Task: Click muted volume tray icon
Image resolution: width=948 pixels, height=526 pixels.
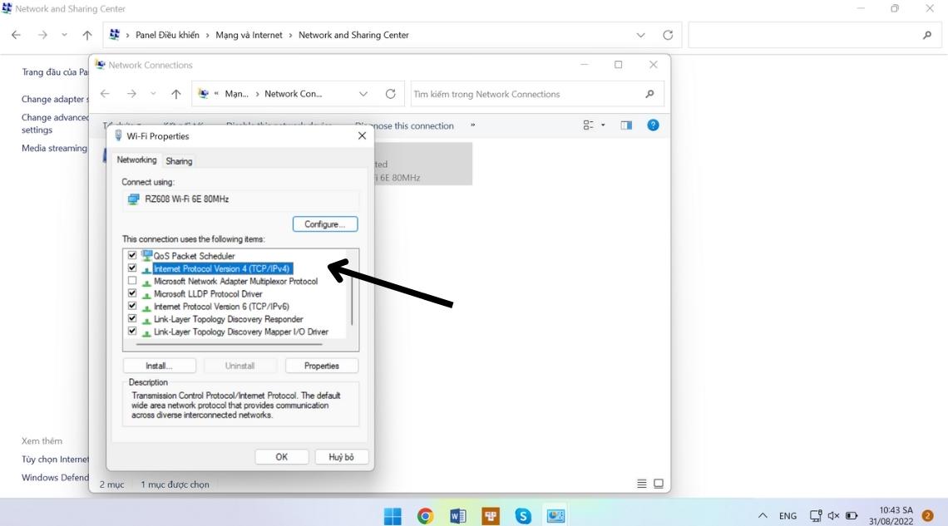Action: pos(834,516)
